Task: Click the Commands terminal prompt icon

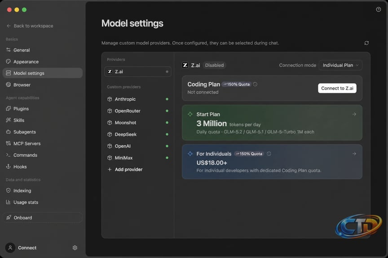Action: pyautogui.click(x=9, y=155)
